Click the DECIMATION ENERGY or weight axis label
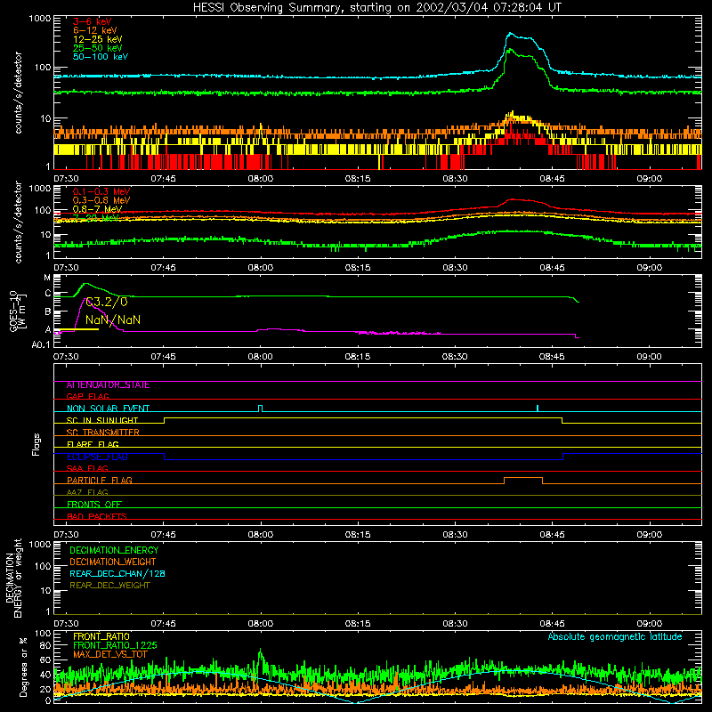712x712 pixels. tap(14, 578)
